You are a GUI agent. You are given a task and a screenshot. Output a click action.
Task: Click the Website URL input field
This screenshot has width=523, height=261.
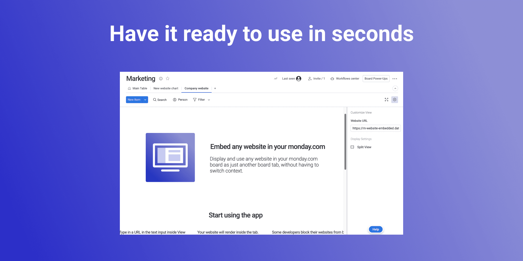376,128
